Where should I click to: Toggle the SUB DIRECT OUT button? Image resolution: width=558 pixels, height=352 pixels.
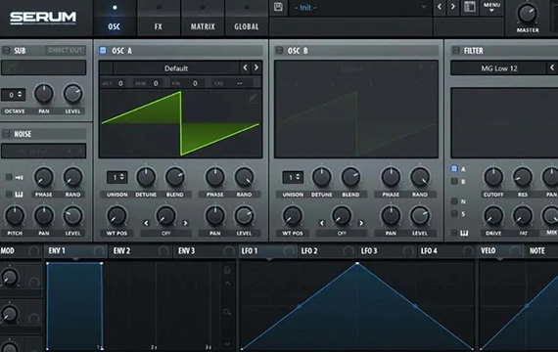coord(66,50)
